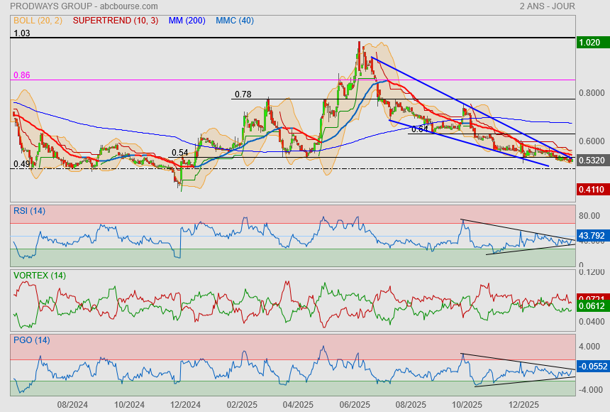Screen dimensions: 610x412
Task: Click the grey 0.5320 current price tag
Action: point(591,161)
